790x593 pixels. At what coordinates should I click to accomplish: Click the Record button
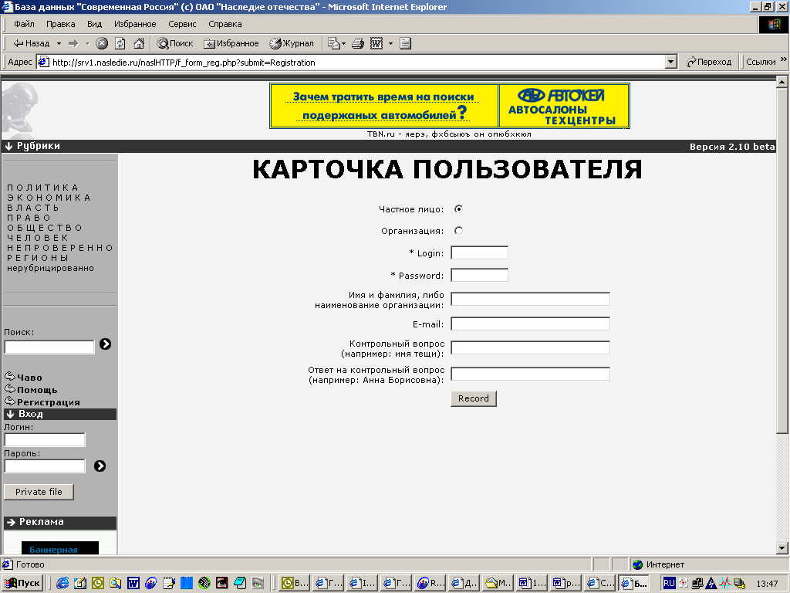[x=474, y=398]
